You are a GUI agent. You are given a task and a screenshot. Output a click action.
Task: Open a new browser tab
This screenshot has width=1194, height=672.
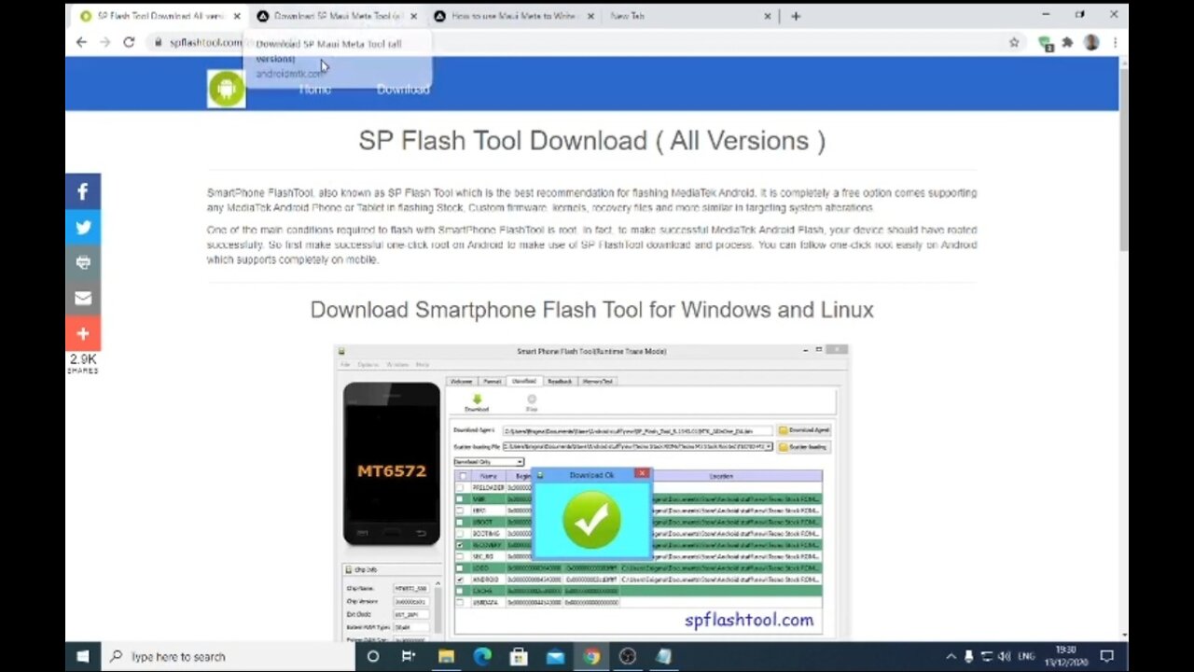tap(796, 16)
